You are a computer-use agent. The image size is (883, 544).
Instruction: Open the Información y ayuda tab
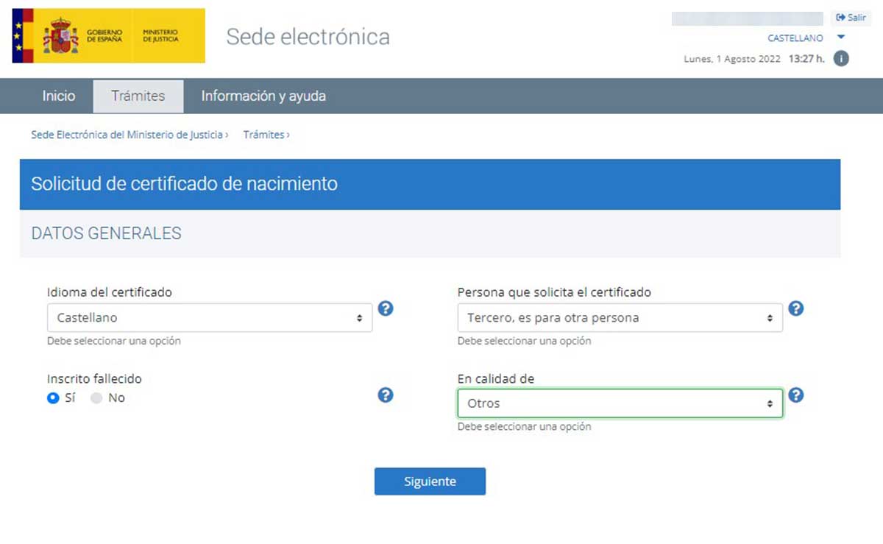(263, 96)
